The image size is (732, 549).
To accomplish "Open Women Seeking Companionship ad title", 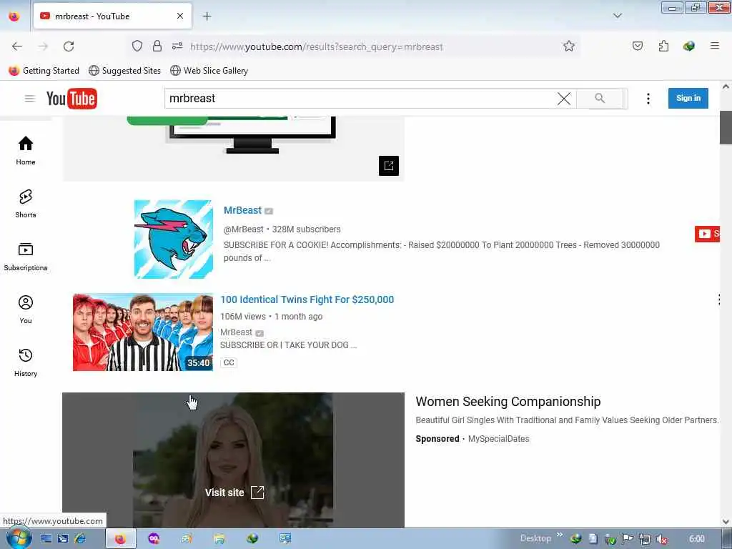I will [508, 402].
